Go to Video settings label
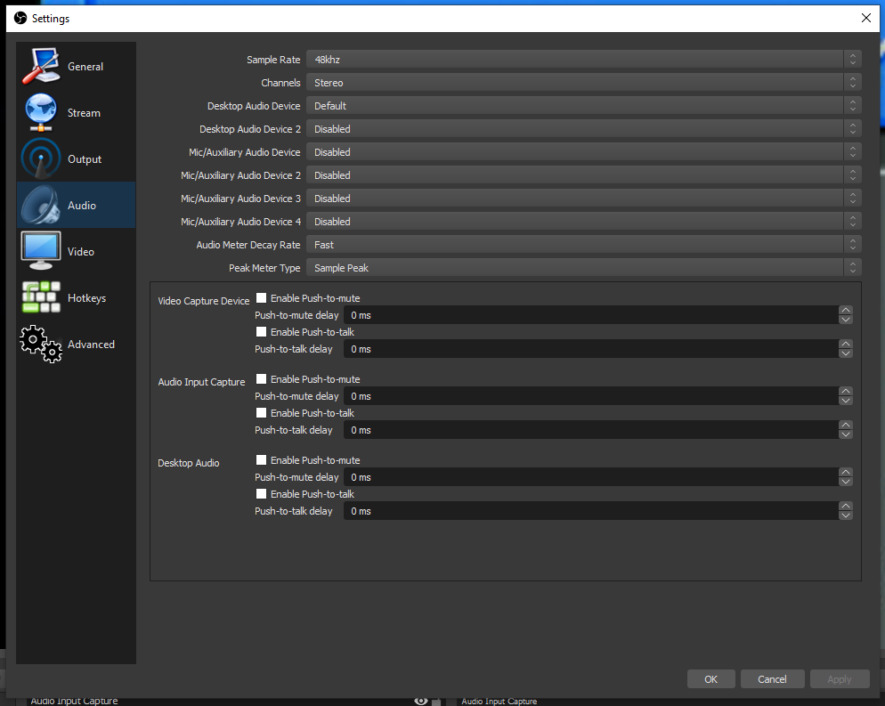The image size is (885, 706). click(81, 252)
